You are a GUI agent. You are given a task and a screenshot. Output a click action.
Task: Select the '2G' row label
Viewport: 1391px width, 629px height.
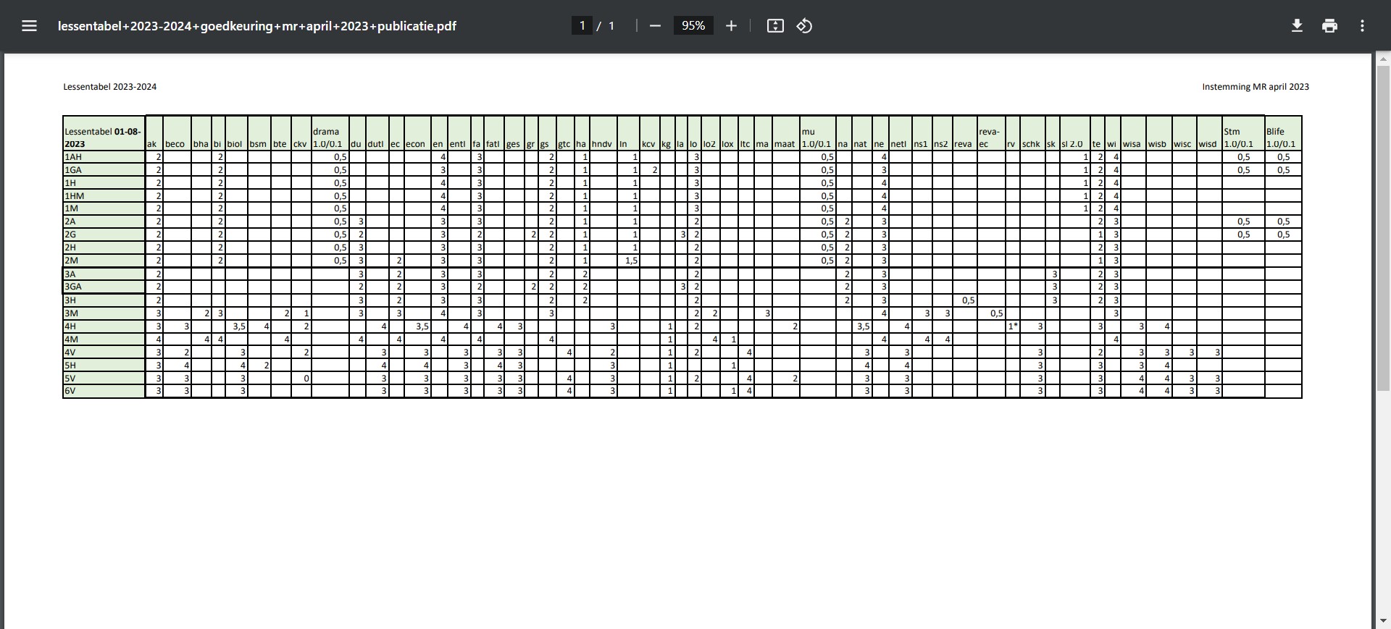tap(104, 235)
